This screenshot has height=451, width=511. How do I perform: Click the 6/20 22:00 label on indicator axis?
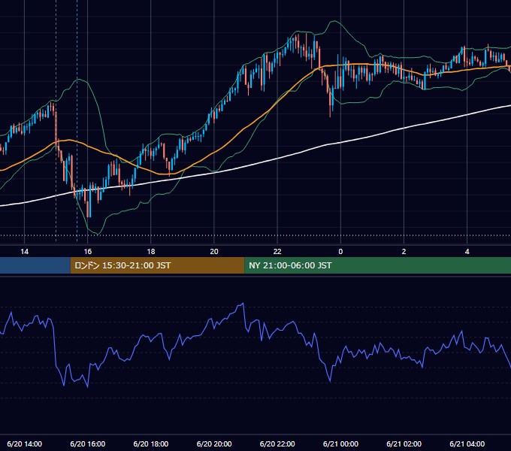tap(277, 443)
